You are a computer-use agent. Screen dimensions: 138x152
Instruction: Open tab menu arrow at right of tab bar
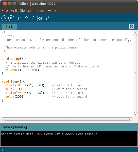[131, 26]
